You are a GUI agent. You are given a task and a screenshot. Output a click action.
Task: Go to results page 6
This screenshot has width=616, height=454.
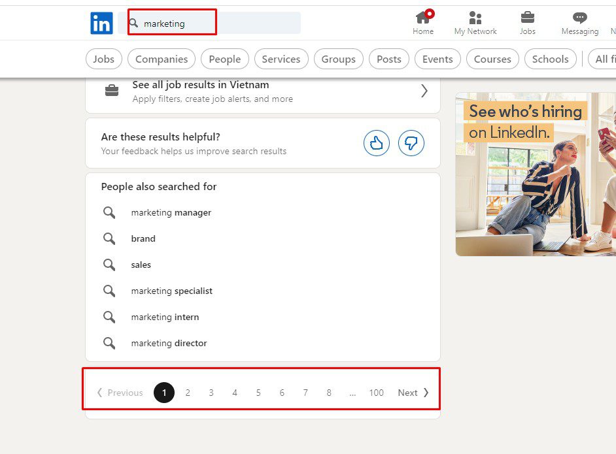pos(282,393)
